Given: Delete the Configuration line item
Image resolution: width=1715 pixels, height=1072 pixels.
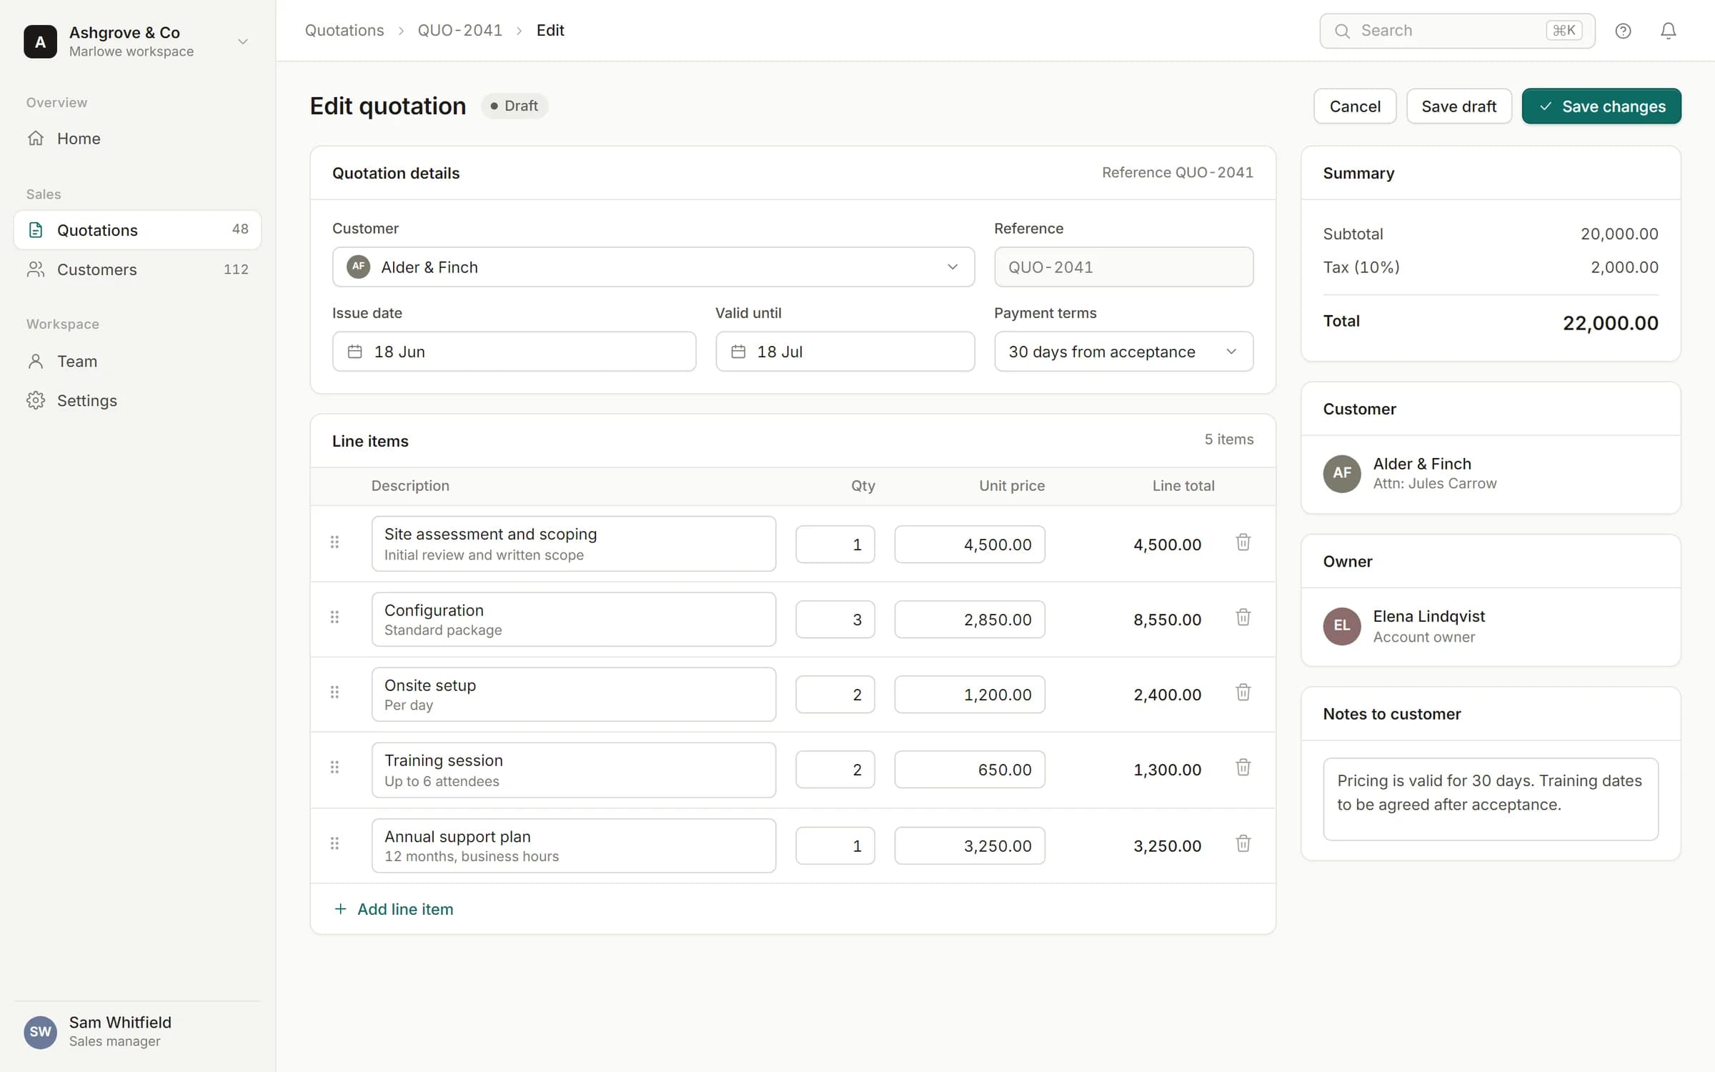Looking at the screenshot, I should 1243,617.
